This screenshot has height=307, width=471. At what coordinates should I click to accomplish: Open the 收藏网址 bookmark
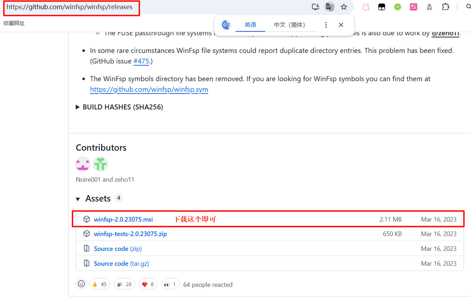click(14, 23)
